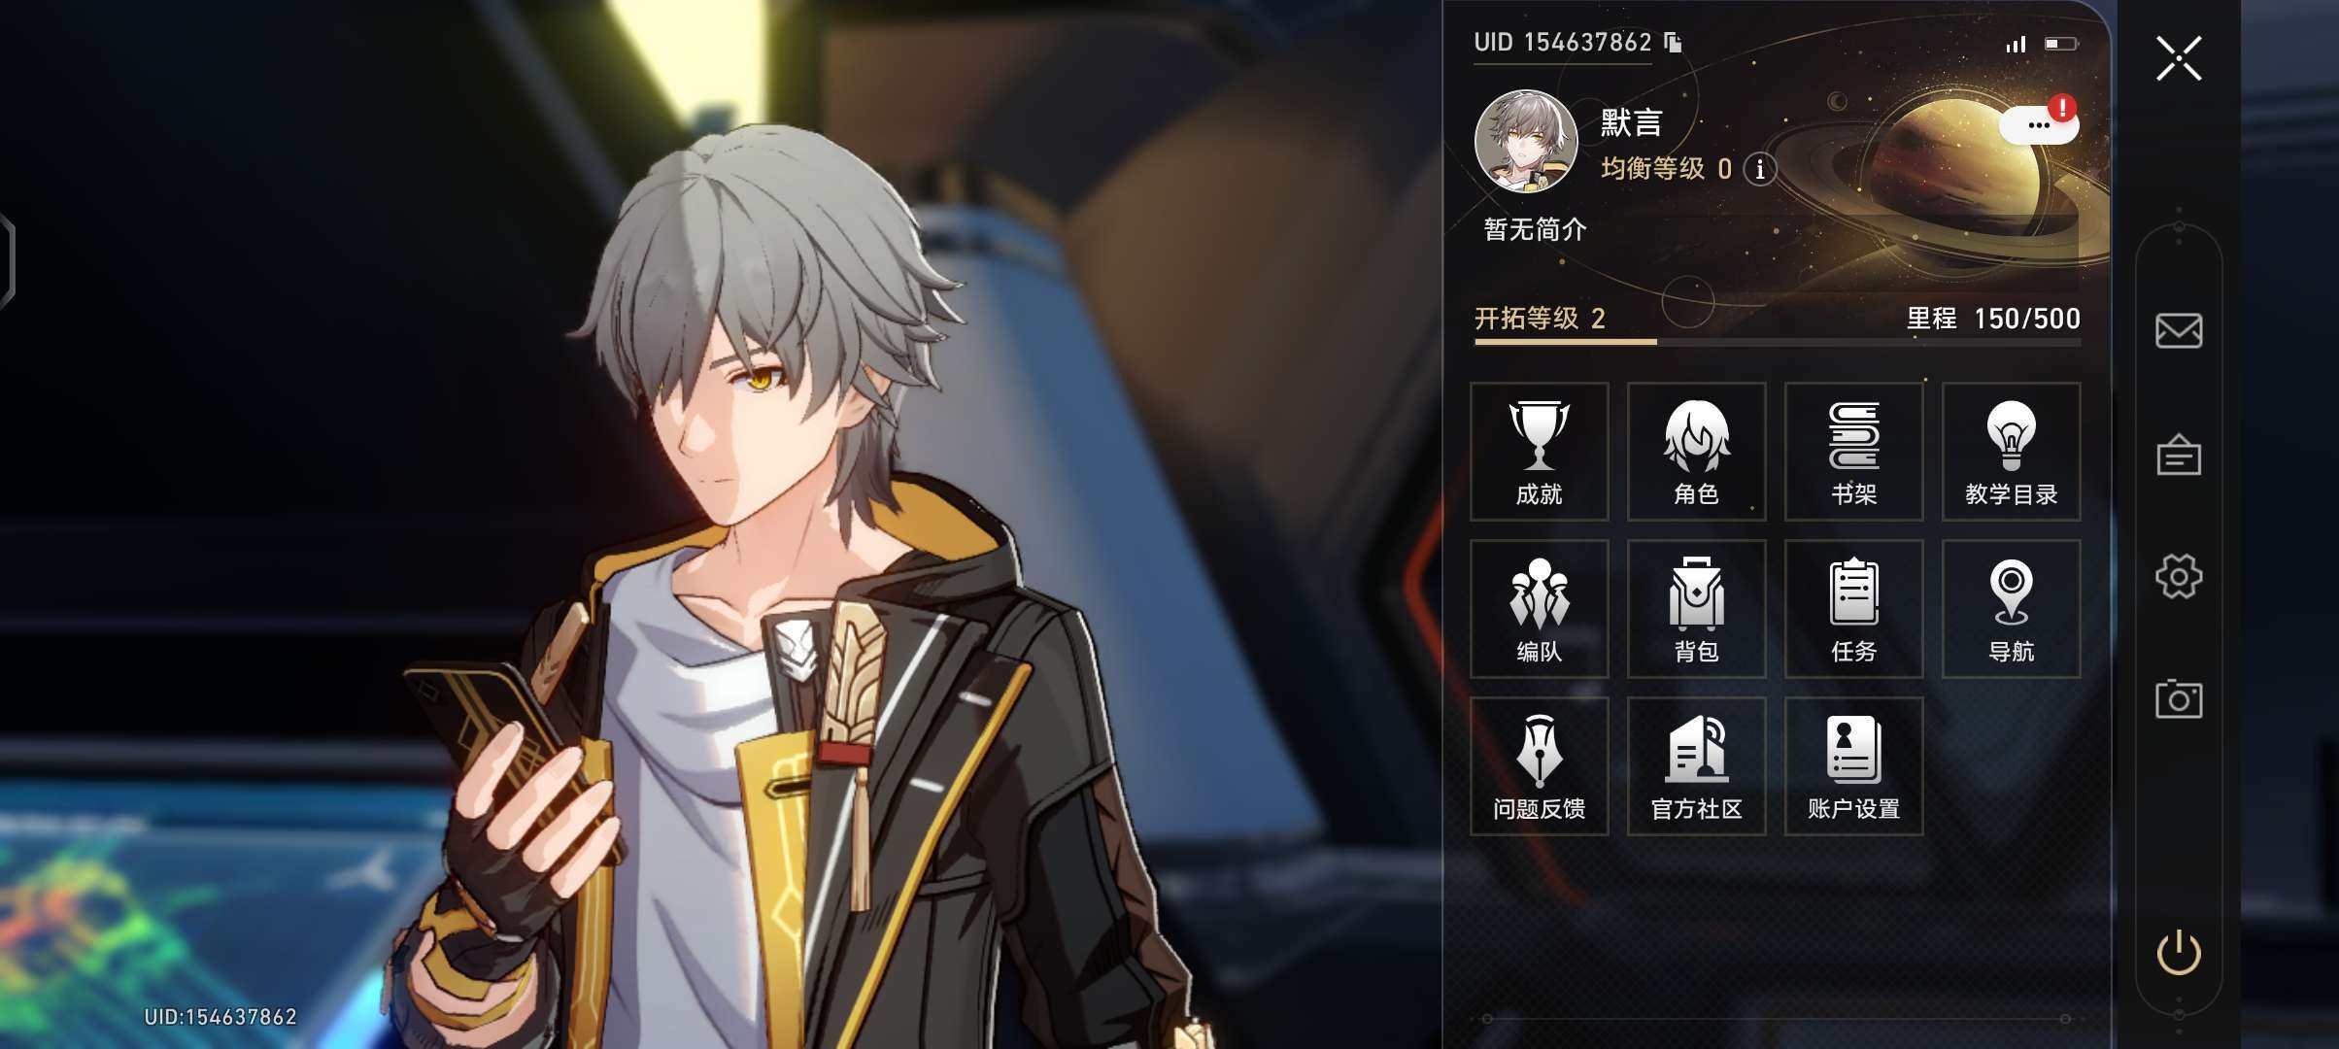The width and height of the screenshot is (2339, 1049).
Task: Open the 角色 characters menu
Action: coord(1696,452)
